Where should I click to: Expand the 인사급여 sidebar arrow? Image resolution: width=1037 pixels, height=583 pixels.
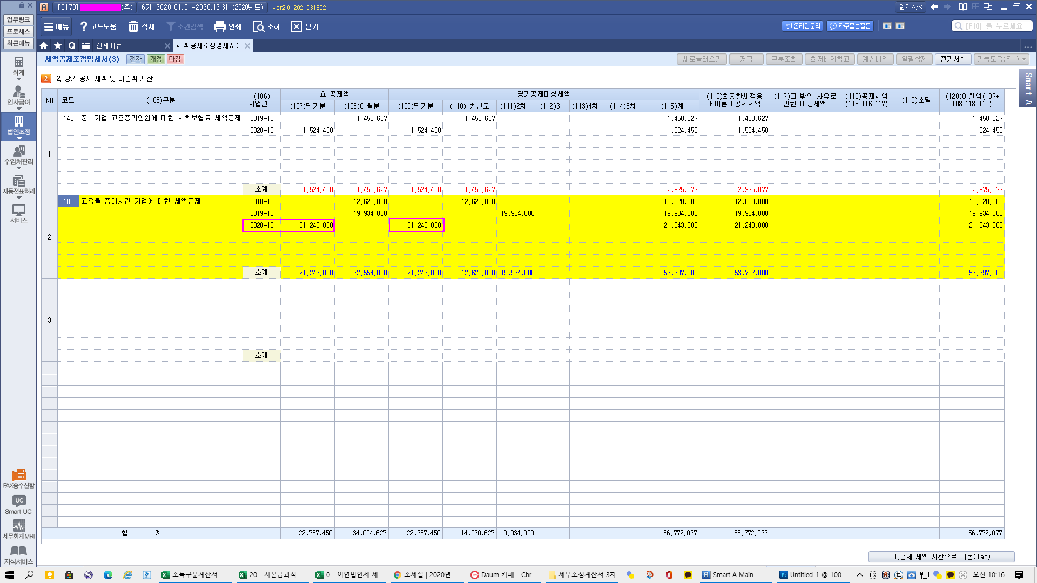(19, 109)
